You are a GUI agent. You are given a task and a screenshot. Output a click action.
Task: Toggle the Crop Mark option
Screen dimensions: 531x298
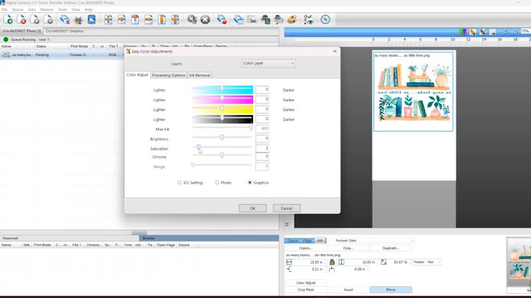(306, 290)
